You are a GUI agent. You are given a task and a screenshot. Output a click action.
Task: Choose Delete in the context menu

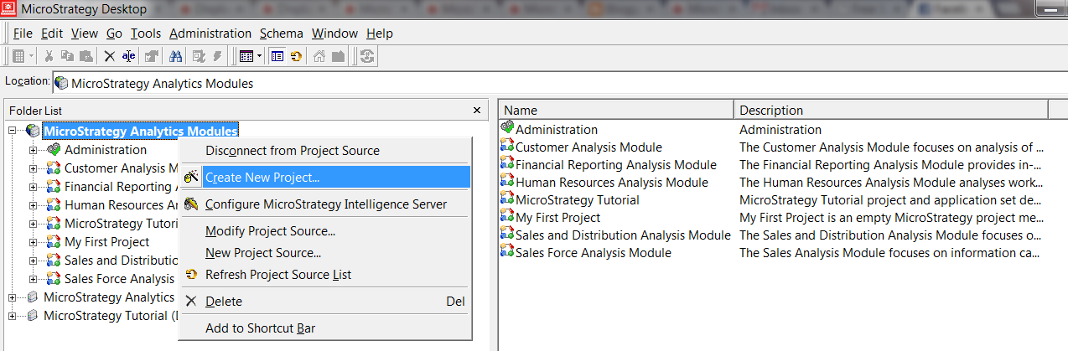click(326, 301)
